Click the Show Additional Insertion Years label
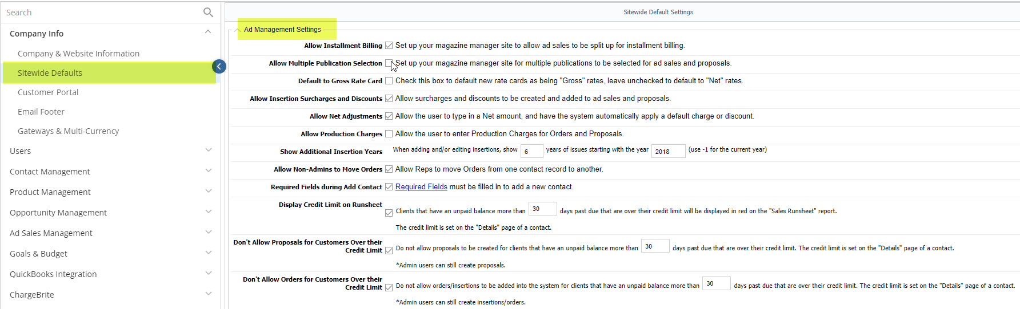The height and width of the screenshot is (309, 1020). click(331, 152)
